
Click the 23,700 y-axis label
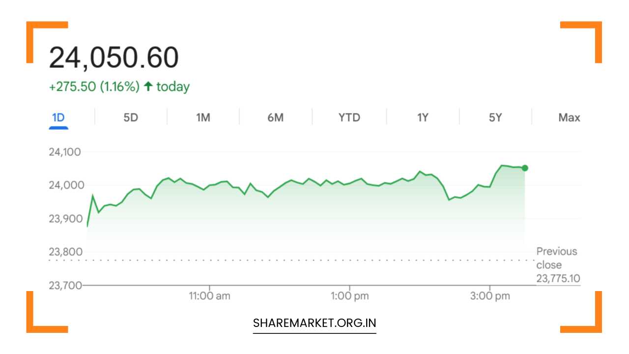pyautogui.click(x=65, y=285)
